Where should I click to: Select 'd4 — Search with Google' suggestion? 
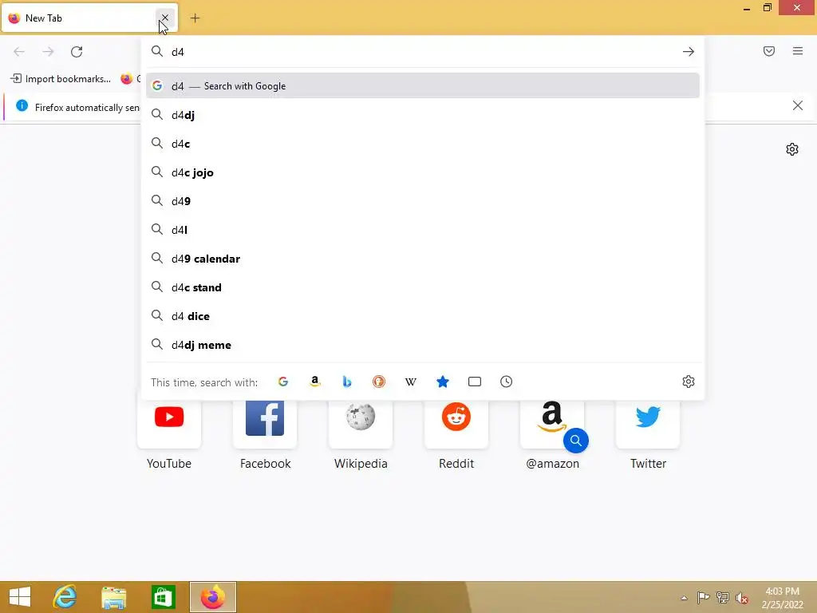423,86
